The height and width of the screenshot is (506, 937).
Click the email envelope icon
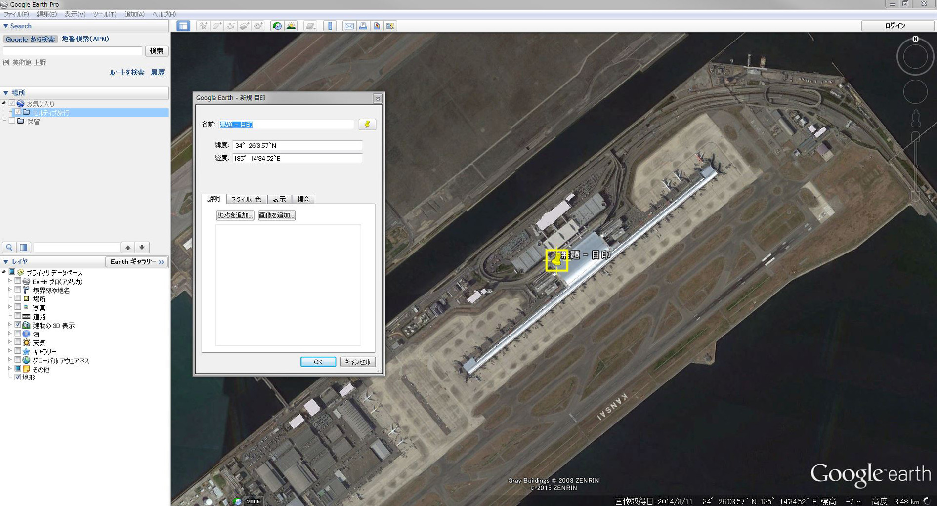click(x=349, y=26)
